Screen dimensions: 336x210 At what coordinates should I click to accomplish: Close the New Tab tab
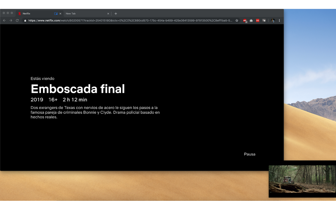pyautogui.click(x=108, y=13)
